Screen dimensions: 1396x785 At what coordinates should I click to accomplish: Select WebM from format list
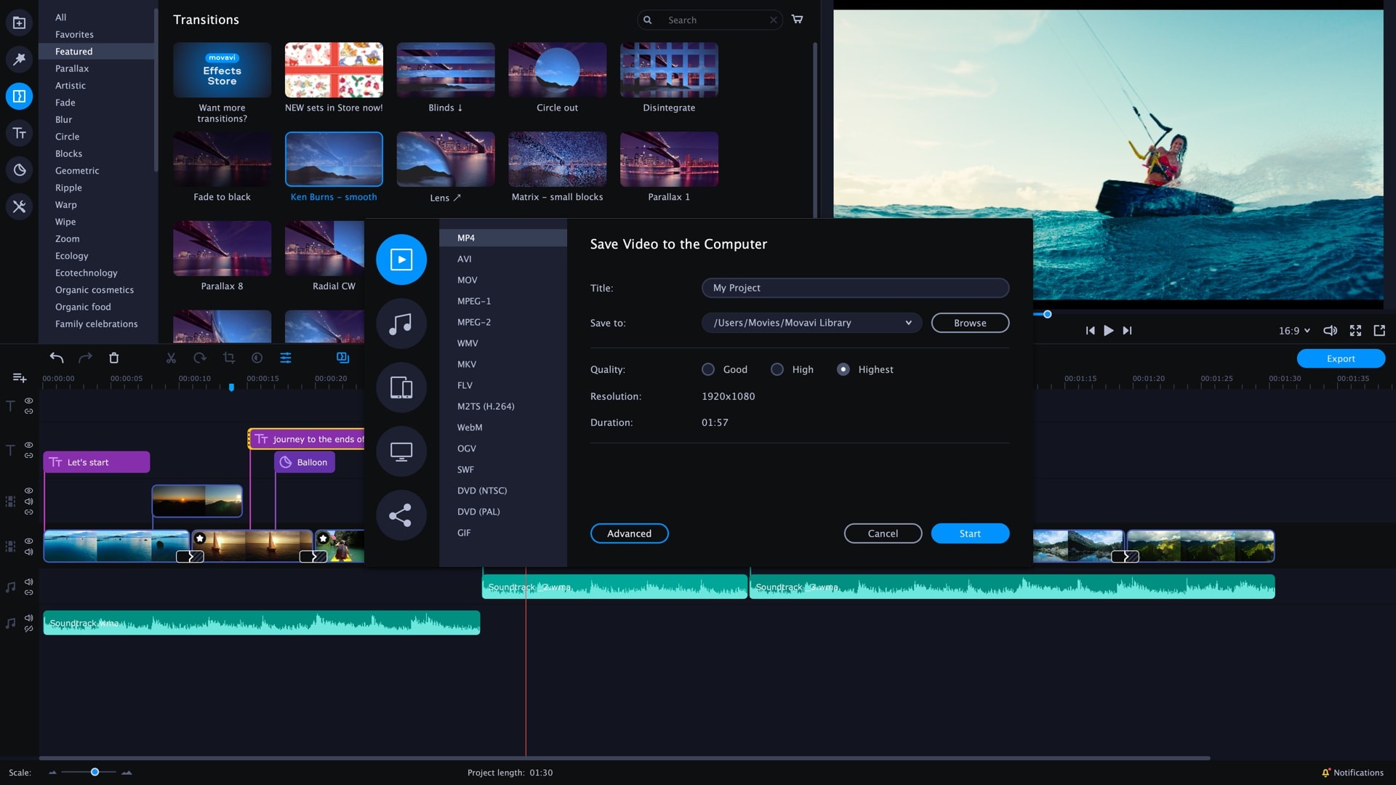(469, 427)
